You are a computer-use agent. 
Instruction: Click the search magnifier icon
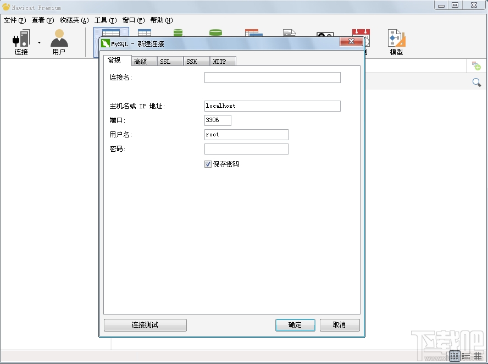tap(476, 82)
